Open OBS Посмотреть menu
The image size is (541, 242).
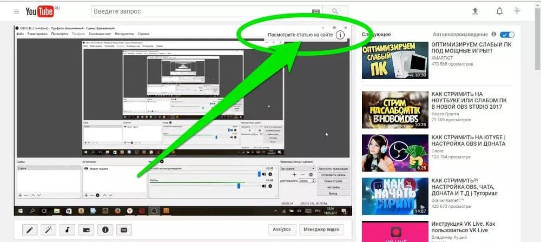pyautogui.click(x=60, y=34)
